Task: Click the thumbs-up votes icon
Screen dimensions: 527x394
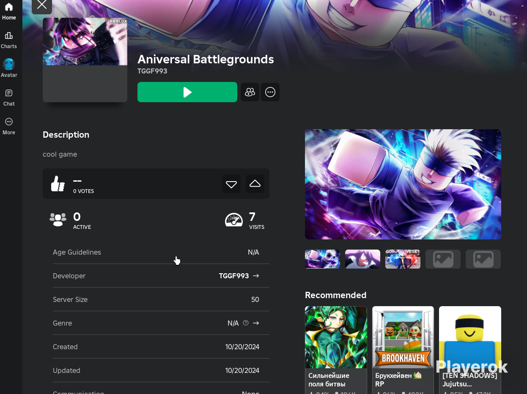Action: pyautogui.click(x=58, y=184)
